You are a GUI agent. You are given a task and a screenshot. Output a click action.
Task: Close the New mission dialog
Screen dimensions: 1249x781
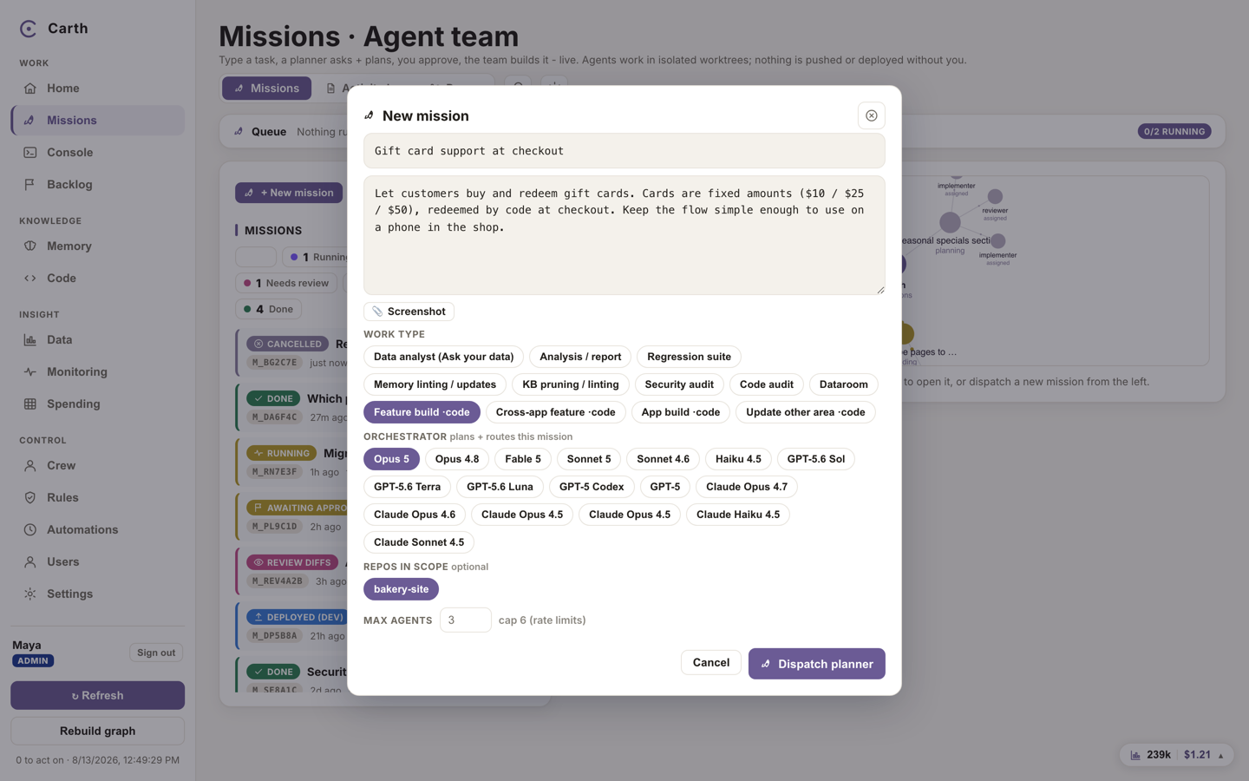pyautogui.click(x=871, y=115)
